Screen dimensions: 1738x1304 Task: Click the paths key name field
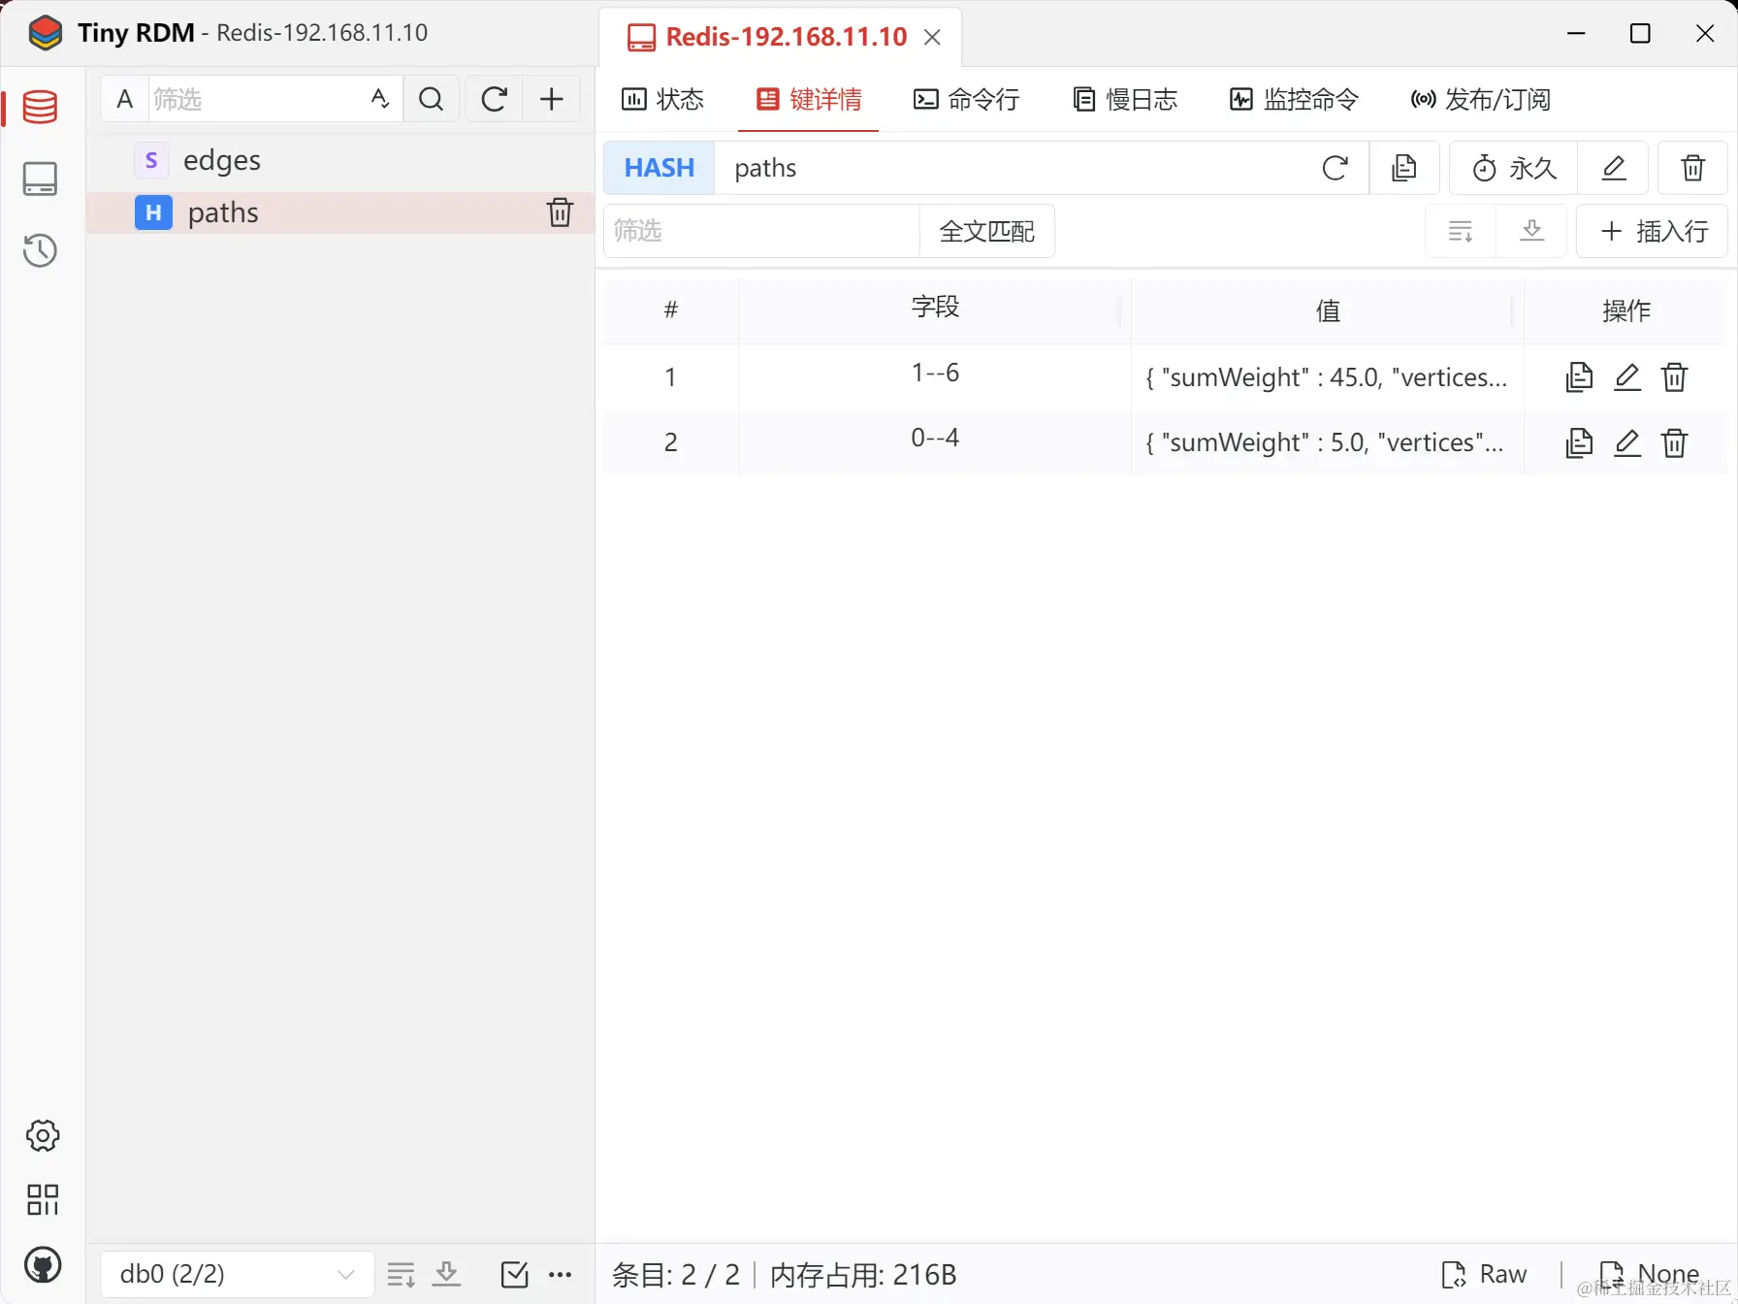pyautogui.click(x=1014, y=168)
